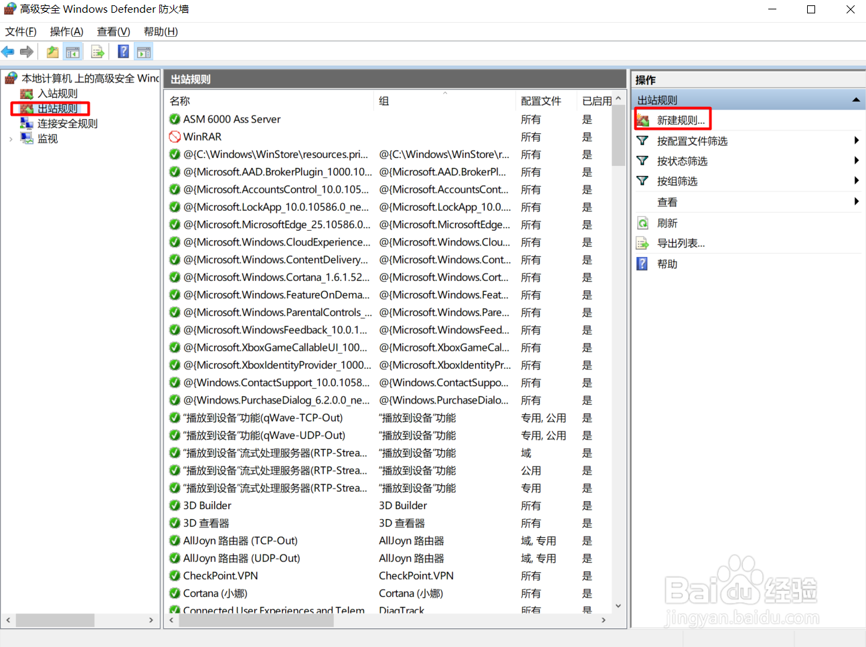The height and width of the screenshot is (647, 866).
Task: Open the 查看(V) menu
Action: coord(113,31)
